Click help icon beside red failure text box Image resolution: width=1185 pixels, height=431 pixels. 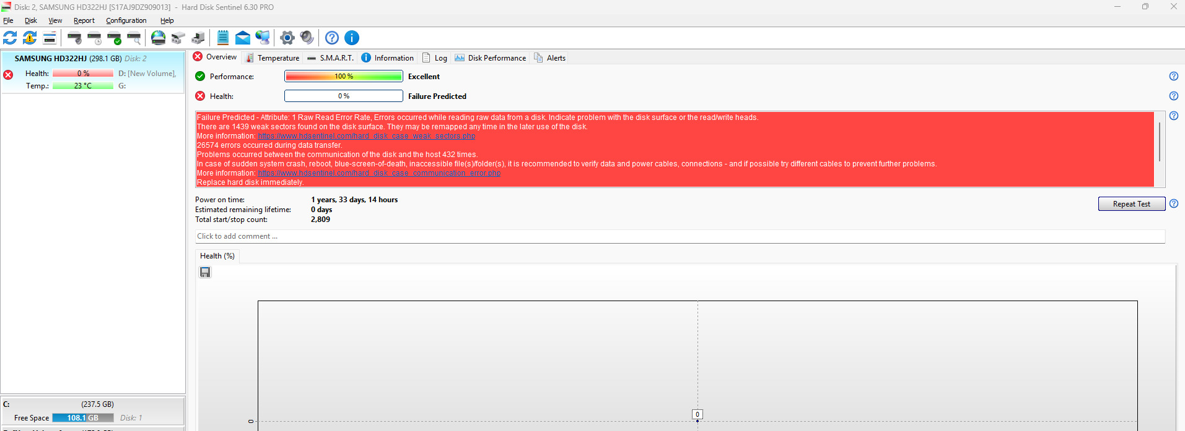point(1174,116)
